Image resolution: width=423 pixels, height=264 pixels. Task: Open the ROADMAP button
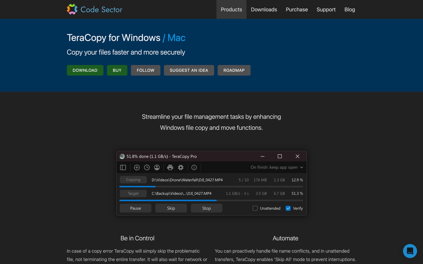pos(234,70)
